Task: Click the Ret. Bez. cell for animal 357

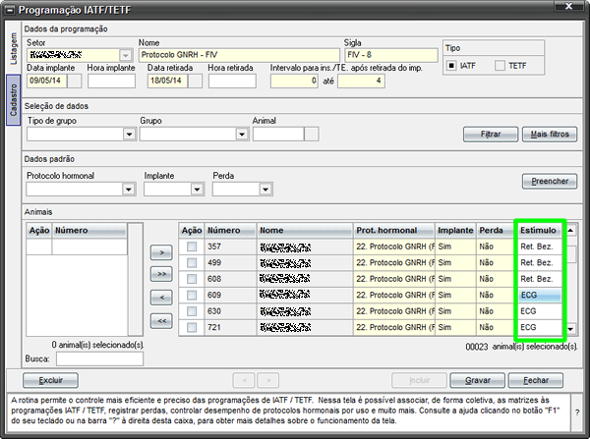Action: [x=540, y=247]
